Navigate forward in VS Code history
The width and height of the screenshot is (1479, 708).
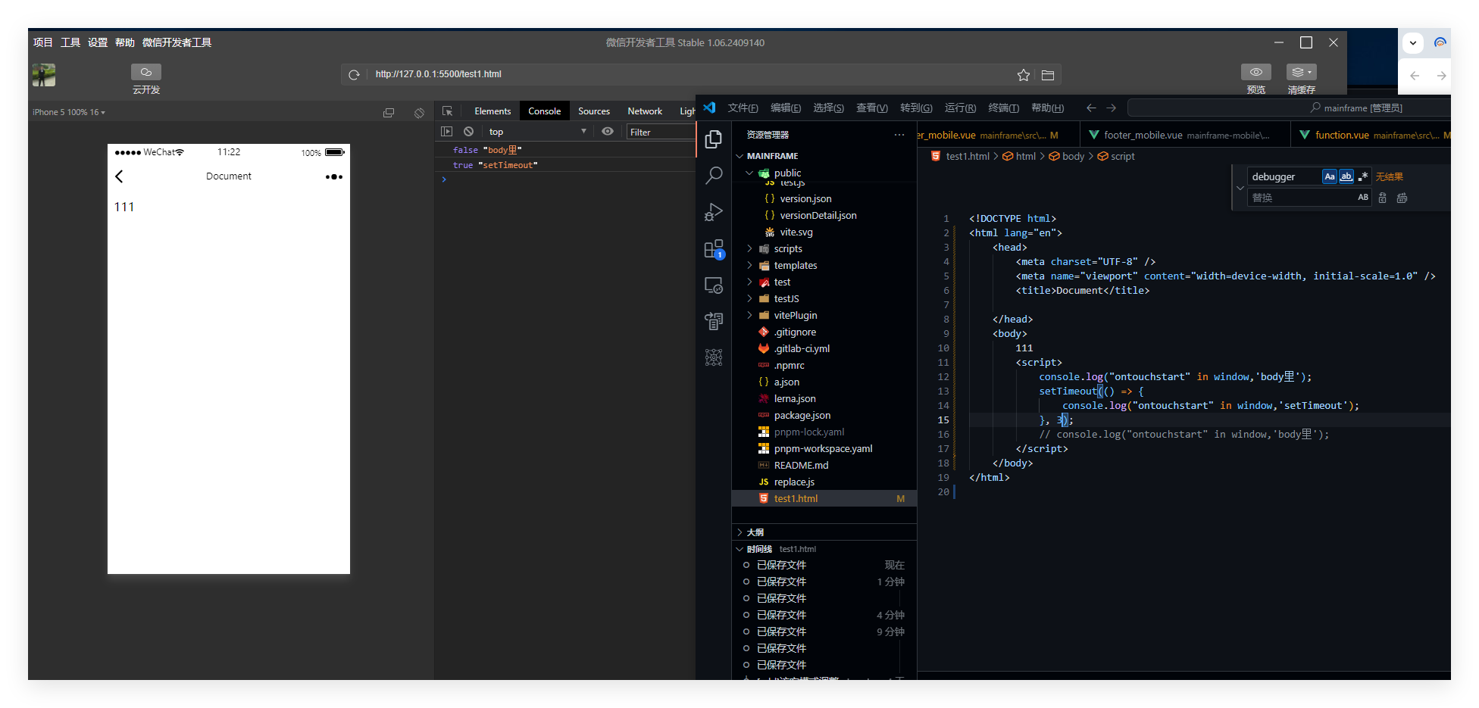click(1111, 108)
